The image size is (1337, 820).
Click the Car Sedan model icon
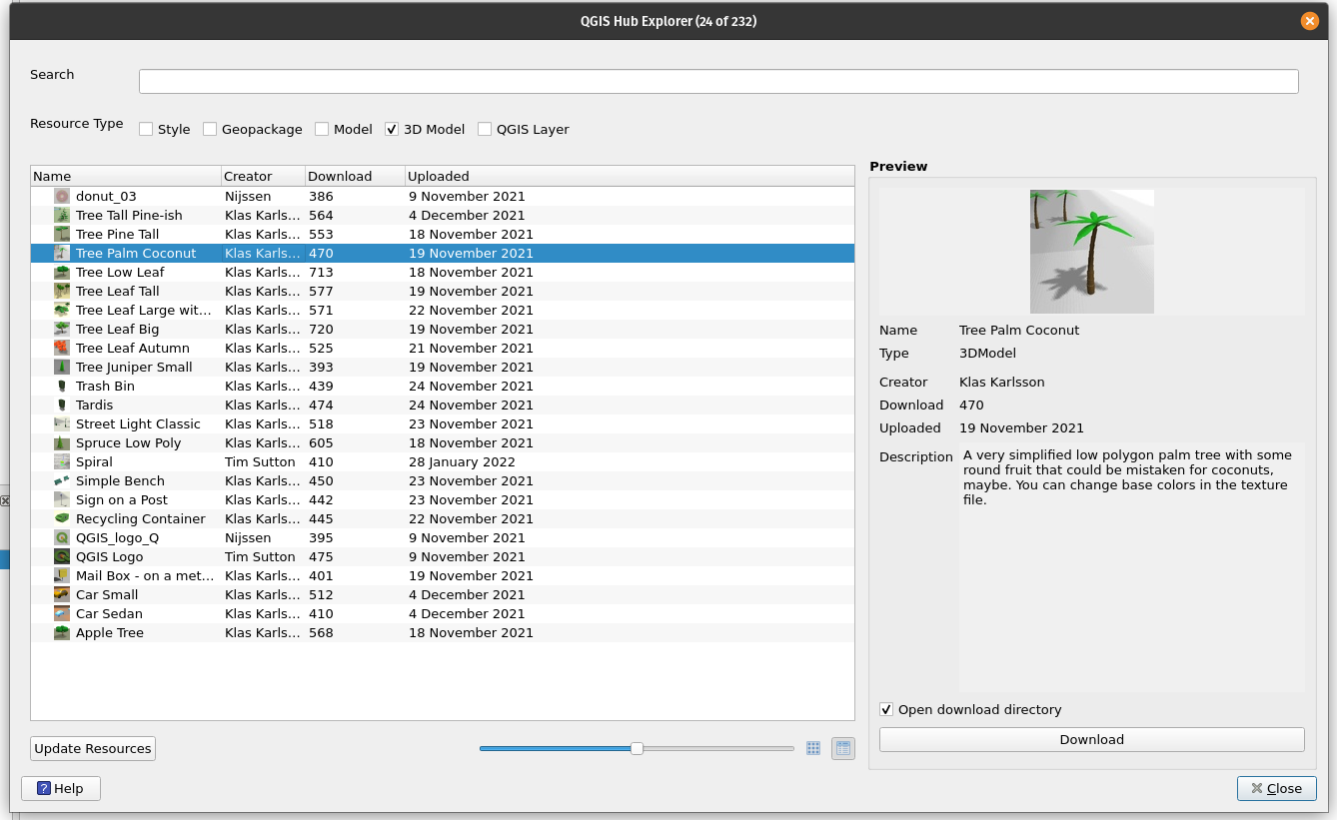click(x=62, y=614)
